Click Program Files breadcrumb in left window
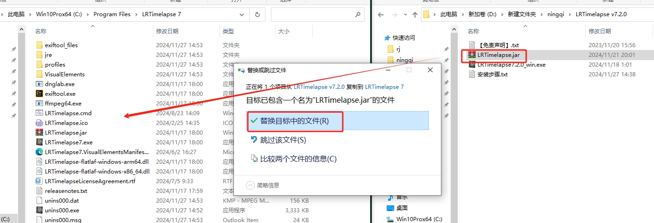The image size is (654, 223). point(112,14)
